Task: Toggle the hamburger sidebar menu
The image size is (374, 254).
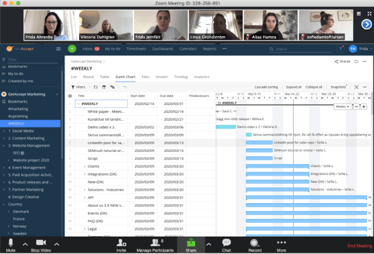Action: point(58,49)
